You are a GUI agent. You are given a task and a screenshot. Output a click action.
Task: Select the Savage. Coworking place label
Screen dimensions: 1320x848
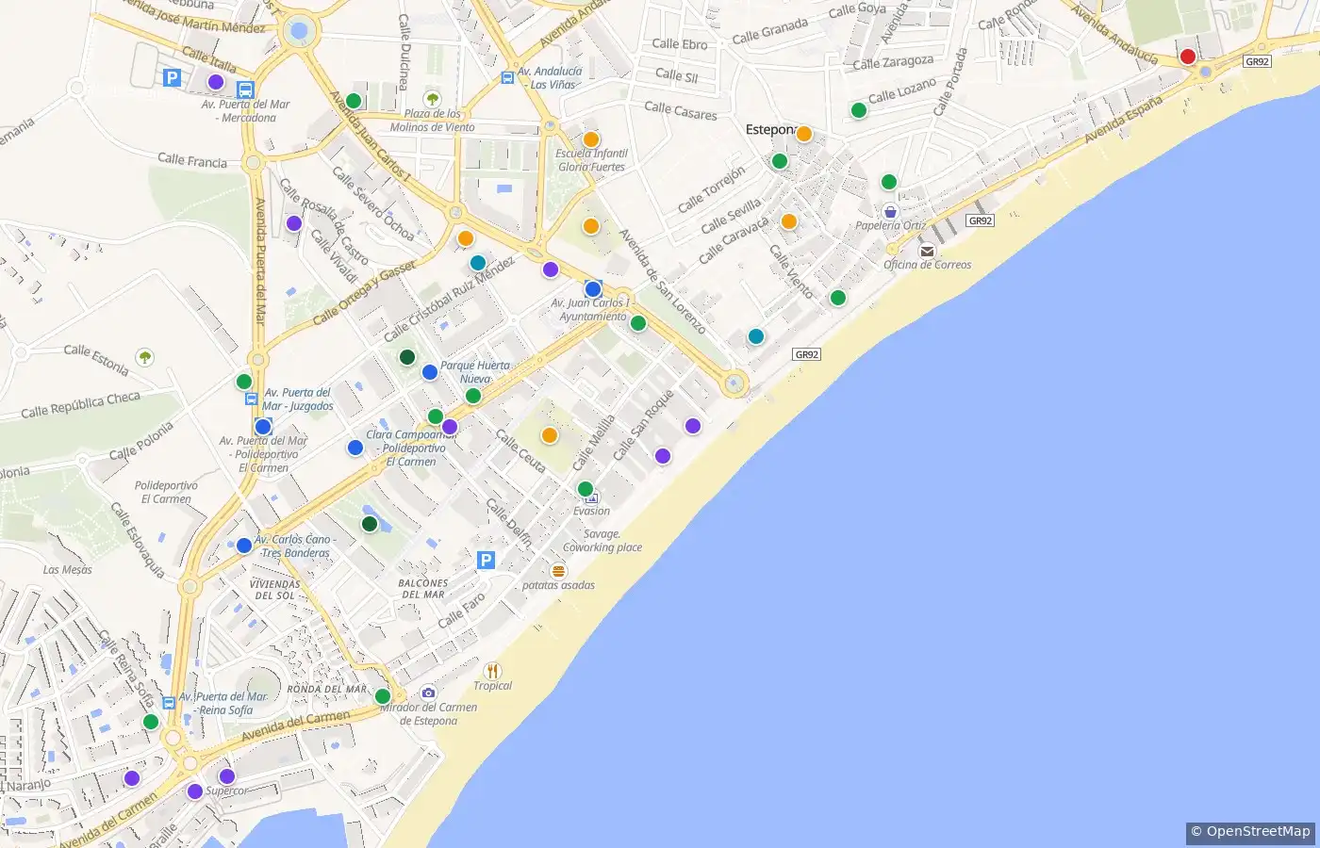coord(602,540)
